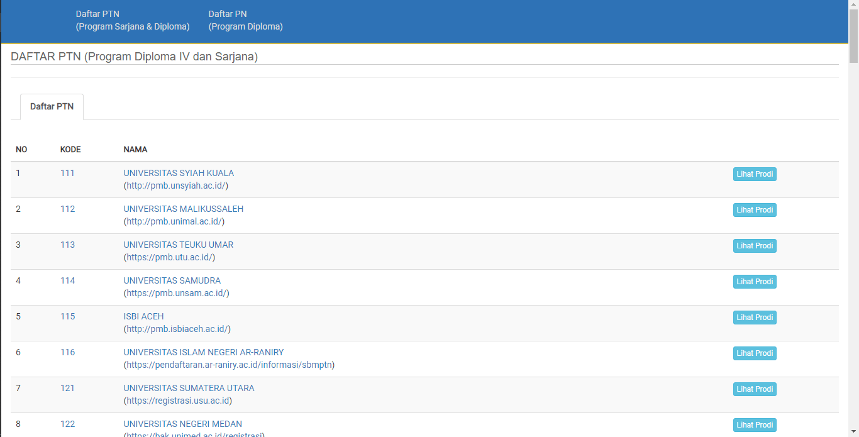Image resolution: width=859 pixels, height=437 pixels.
Task: Open the Universitas Syiah Kuala name link
Action: pos(179,173)
